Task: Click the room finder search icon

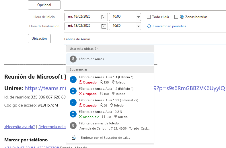Action: (x=74, y=137)
